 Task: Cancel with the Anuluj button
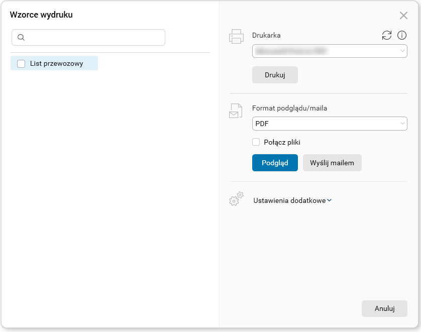(x=384, y=308)
